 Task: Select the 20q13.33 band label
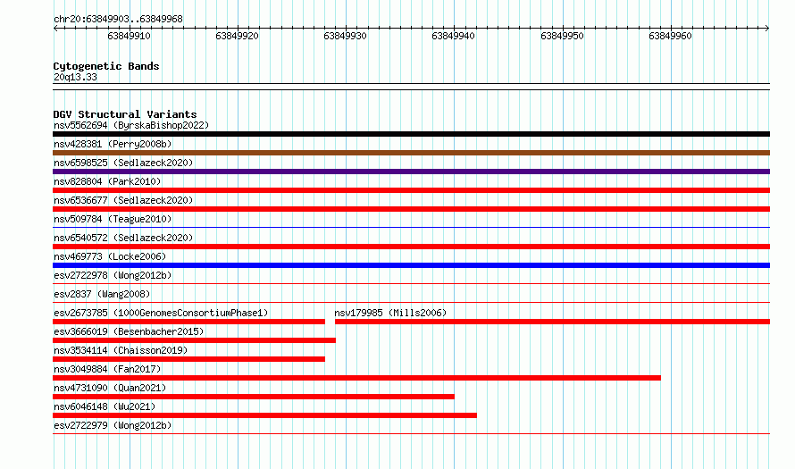75,77
